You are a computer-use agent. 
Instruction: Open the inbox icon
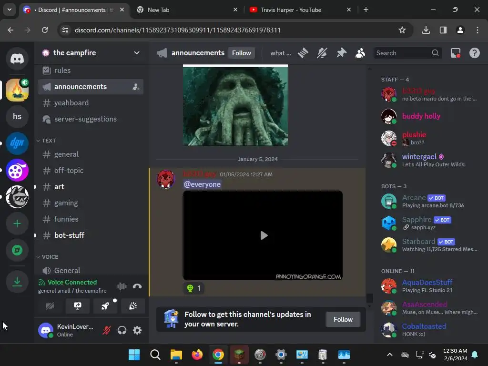coord(456,53)
